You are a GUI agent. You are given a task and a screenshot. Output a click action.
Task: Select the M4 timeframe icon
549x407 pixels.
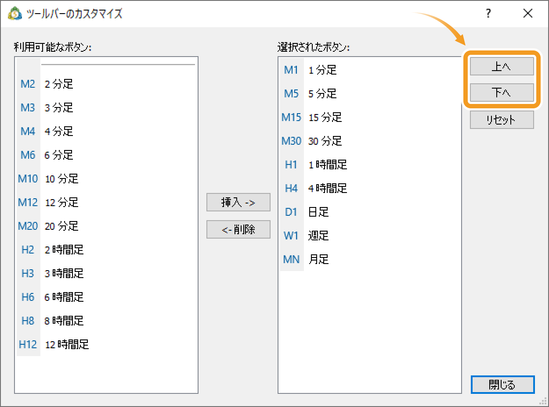tap(28, 132)
